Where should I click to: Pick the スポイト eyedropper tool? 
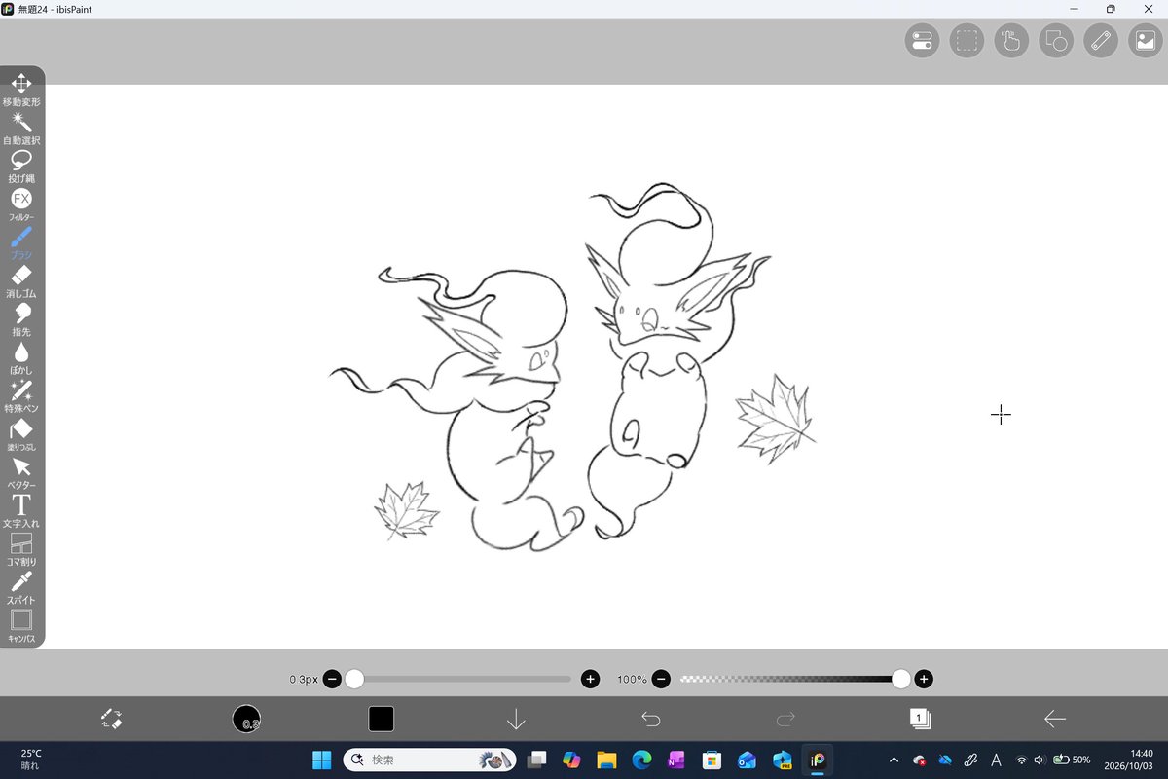tap(21, 587)
